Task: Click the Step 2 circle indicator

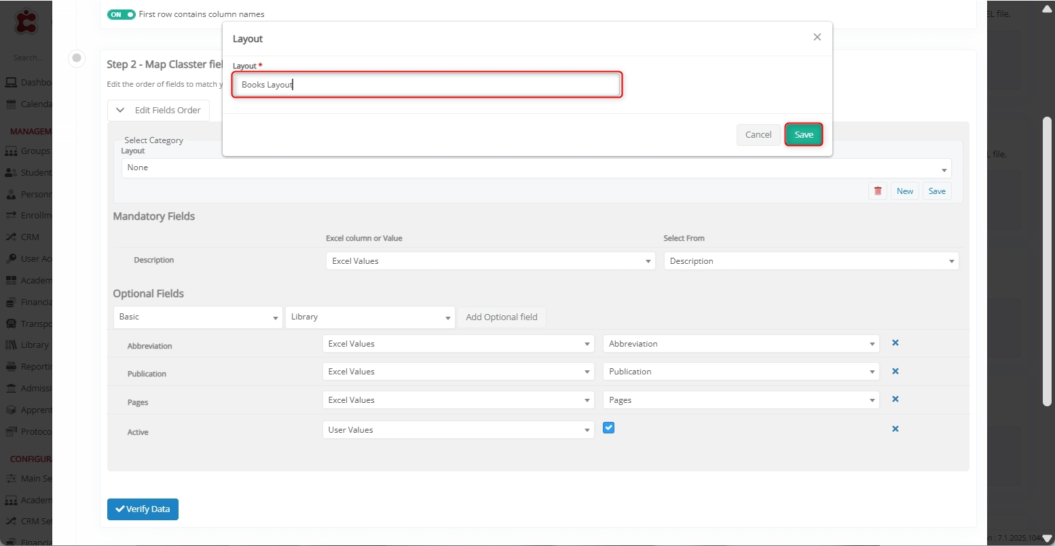Action: click(x=77, y=58)
